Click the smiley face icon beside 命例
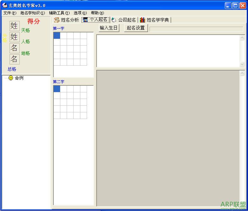The width and height of the screenshot is (248, 211). coord(11,78)
